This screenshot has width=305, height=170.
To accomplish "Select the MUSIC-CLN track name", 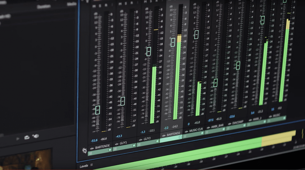I will tap(196, 130).
